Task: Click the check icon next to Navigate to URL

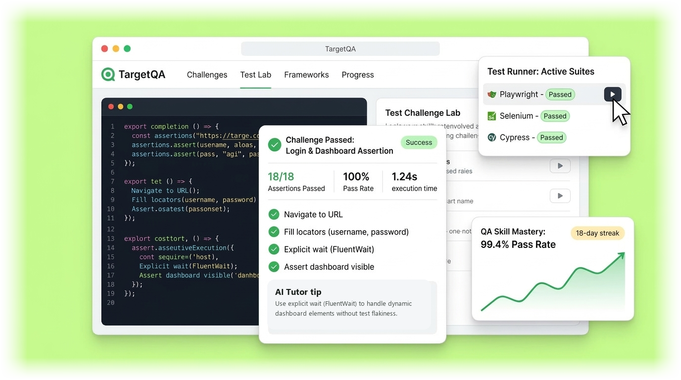Action: [274, 214]
